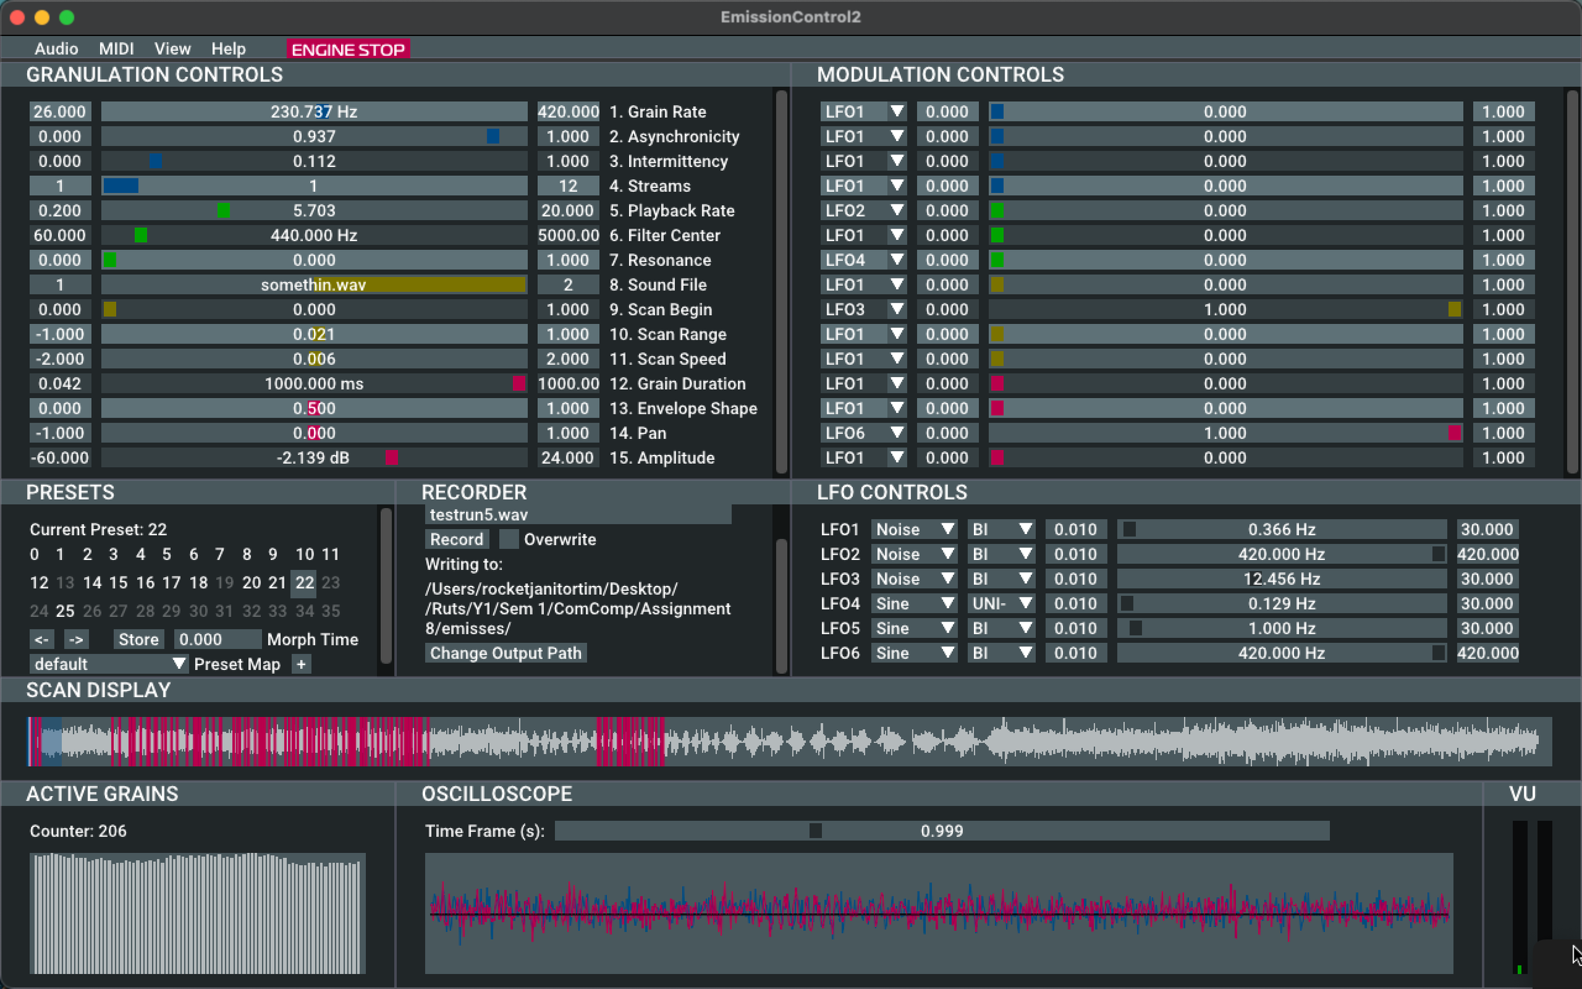Open the MIDI menu
Screen dimensions: 1582x989
pos(116,49)
